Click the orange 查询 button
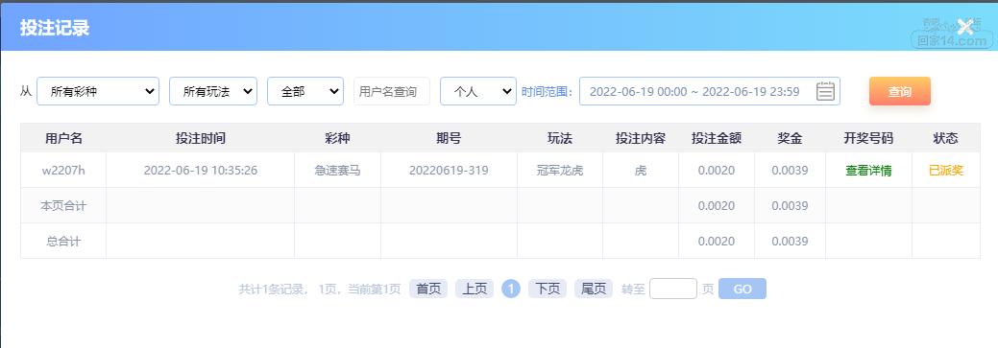Image resolution: width=998 pixels, height=348 pixels. click(x=900, y=91)
